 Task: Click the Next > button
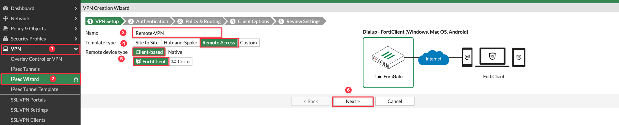(353, 102)
